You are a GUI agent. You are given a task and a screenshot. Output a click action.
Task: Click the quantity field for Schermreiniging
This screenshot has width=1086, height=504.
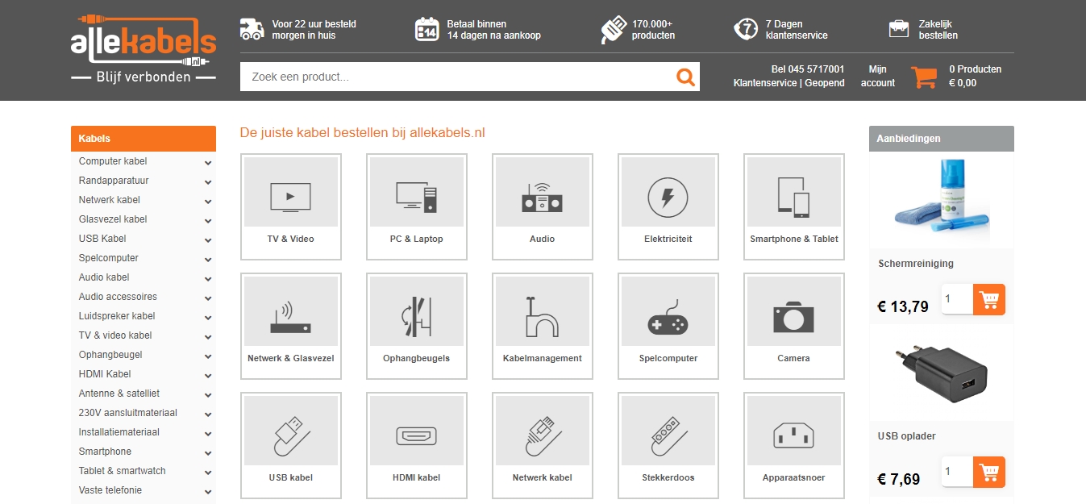pos(957,299)
